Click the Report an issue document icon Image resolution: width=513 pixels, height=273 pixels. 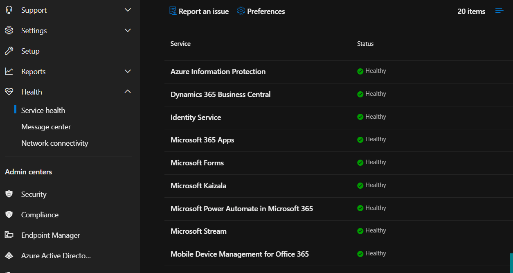(173, 11)
